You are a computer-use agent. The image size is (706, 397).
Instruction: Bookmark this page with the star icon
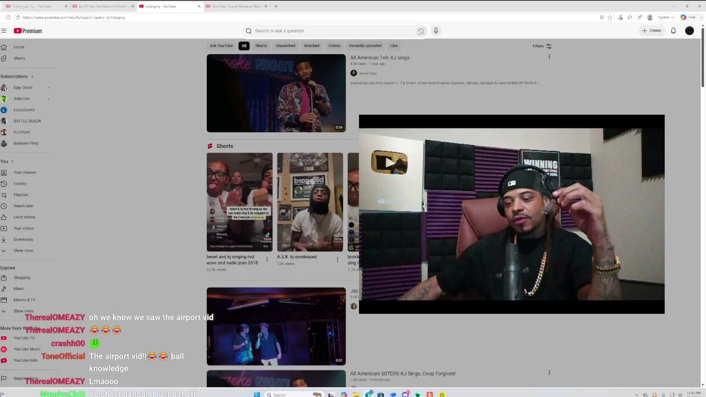(x=609, y=17)
